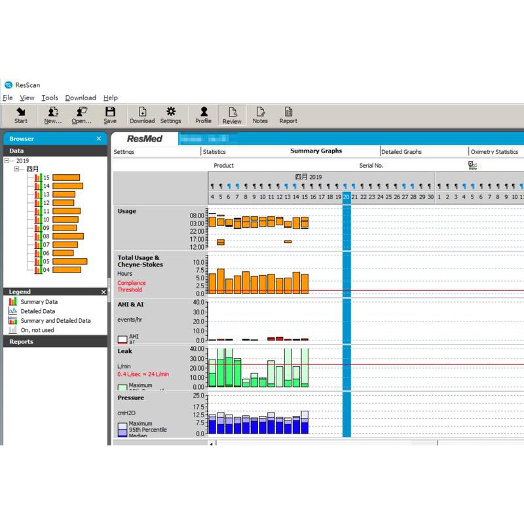The width and height of the screenshot is (524, 524).
Task: Click Detailed Data legend icon
Action: (12, 310)
